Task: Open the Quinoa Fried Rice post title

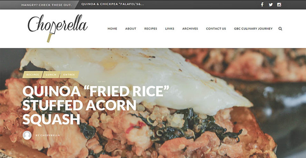Action: click(96, 105)
